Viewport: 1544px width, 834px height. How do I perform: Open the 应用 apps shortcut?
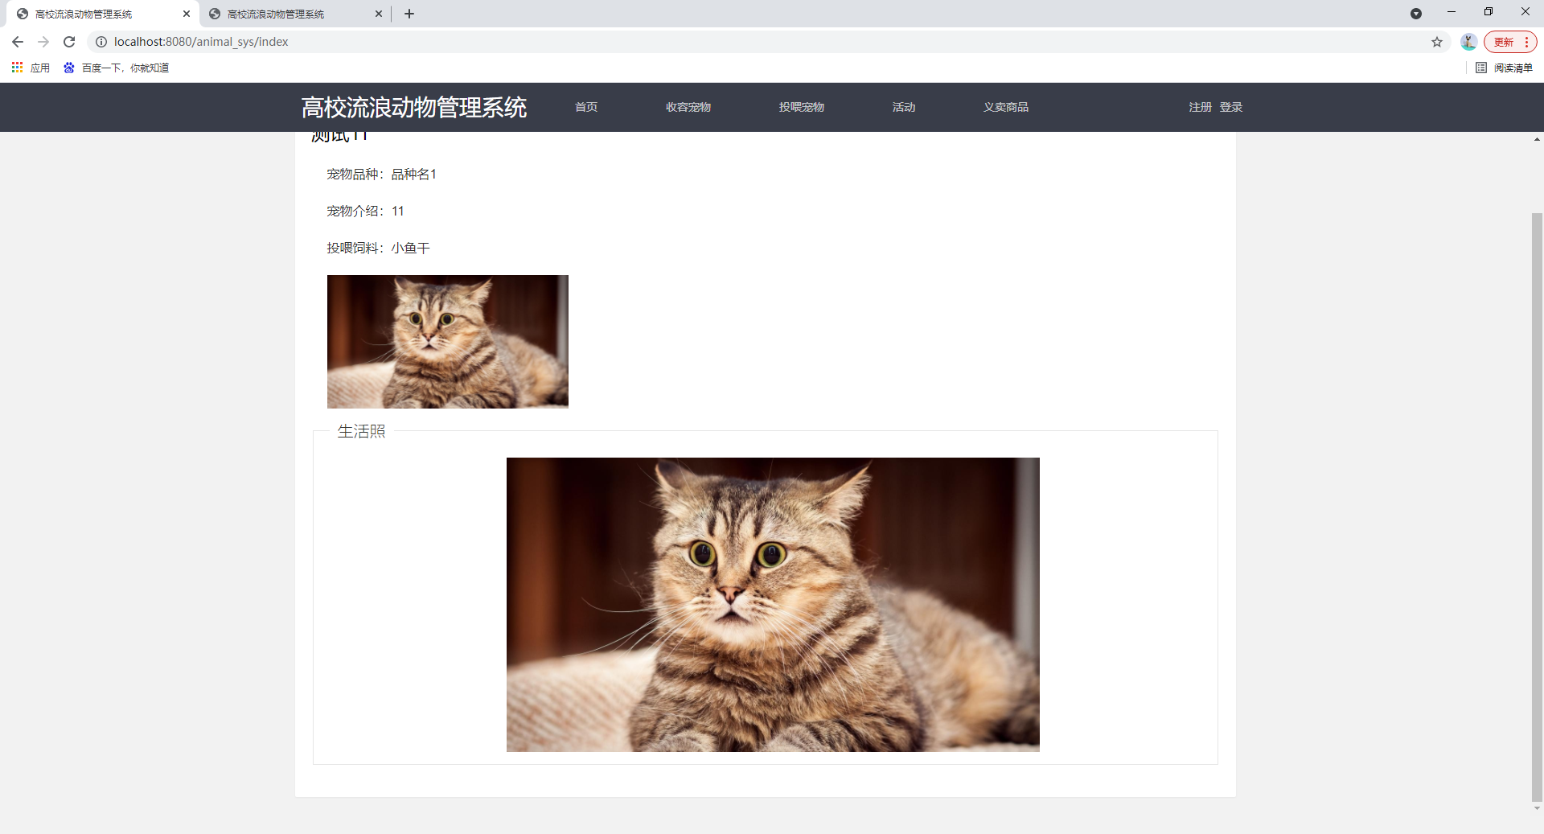pos(31,68)
